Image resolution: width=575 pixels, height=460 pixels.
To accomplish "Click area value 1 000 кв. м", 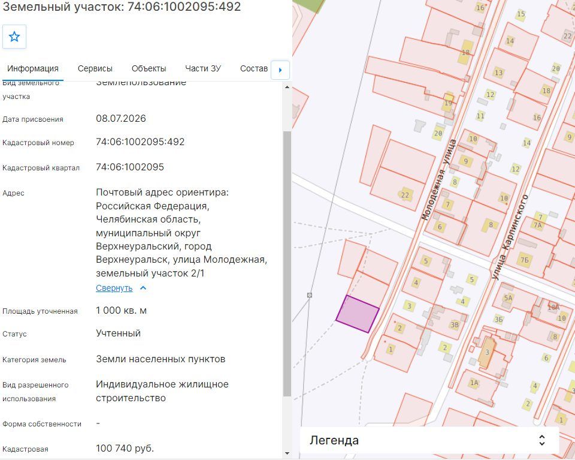I will tap(121, 311).
